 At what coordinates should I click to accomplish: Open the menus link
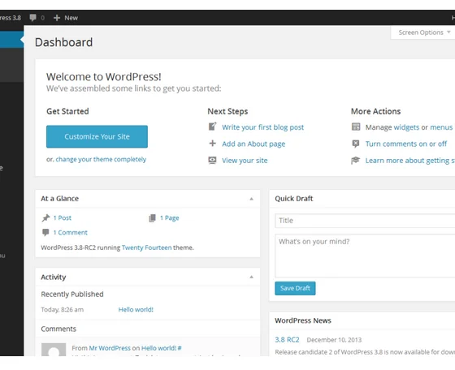click(x=441, y=127)
